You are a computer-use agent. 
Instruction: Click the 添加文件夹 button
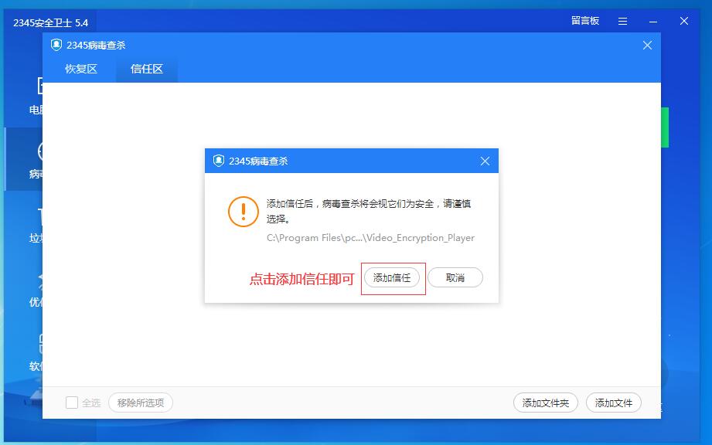click(545, 403)
